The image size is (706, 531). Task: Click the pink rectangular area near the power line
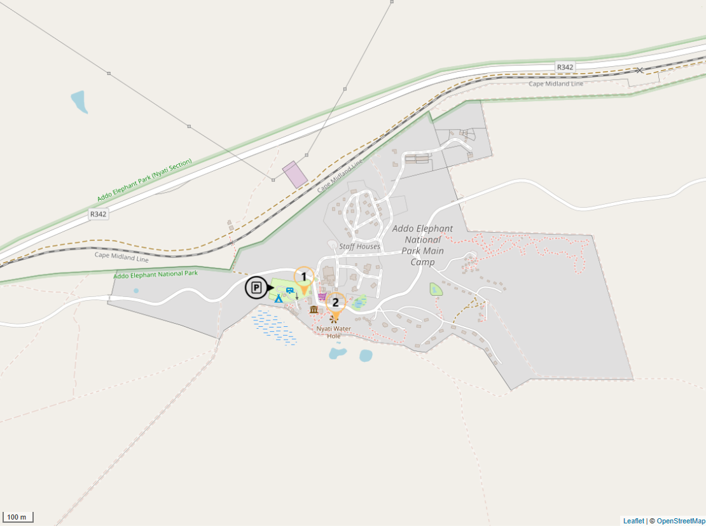295,174
